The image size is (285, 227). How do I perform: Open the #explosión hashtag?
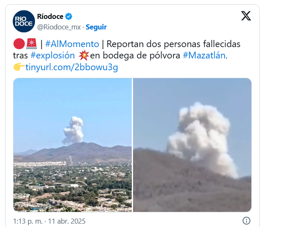point(53,55)
